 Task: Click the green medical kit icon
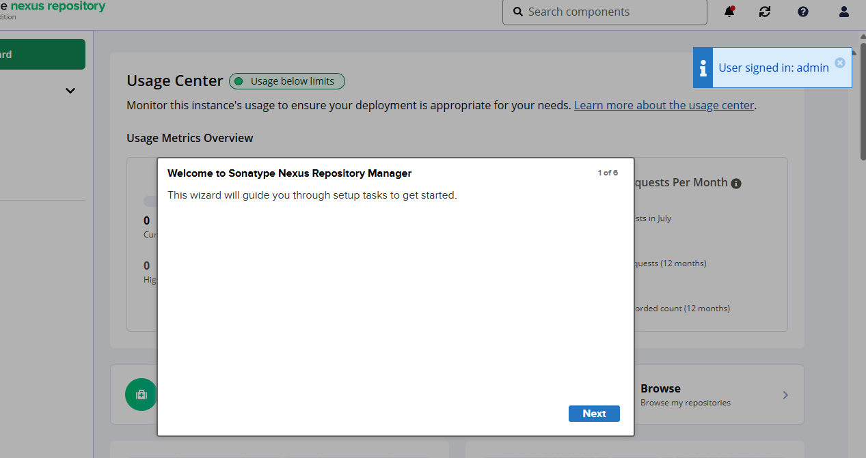click(x=141, y=395)
